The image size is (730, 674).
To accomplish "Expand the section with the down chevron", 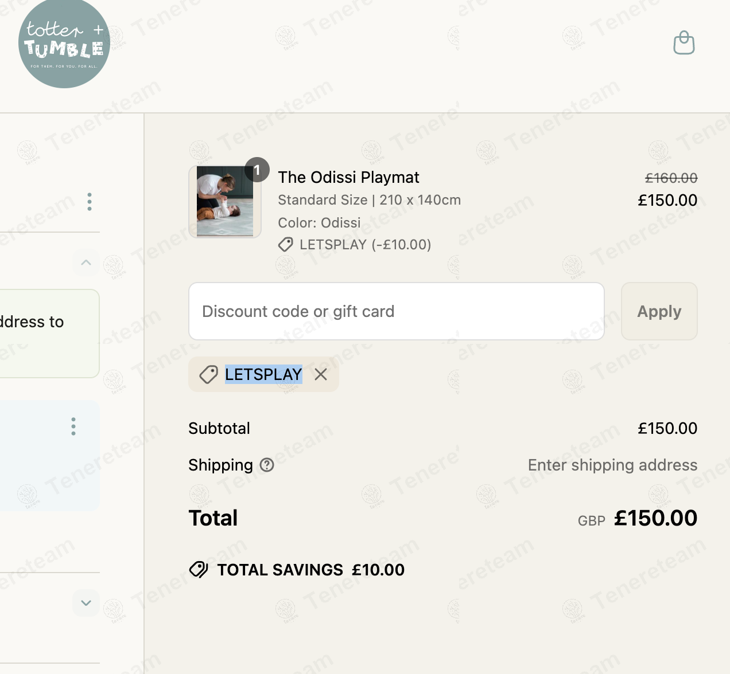I will (86, 603).
